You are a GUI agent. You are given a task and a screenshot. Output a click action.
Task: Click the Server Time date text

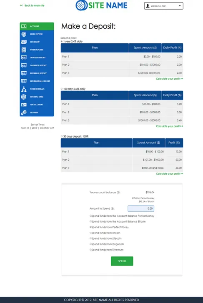coord(38,128)
